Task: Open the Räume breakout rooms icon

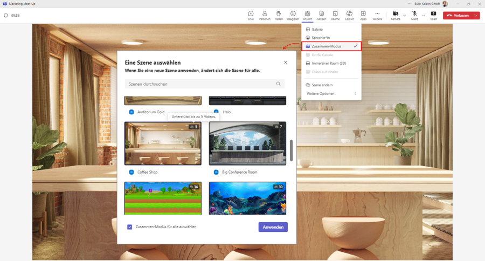Action: (x=335, y=15)
